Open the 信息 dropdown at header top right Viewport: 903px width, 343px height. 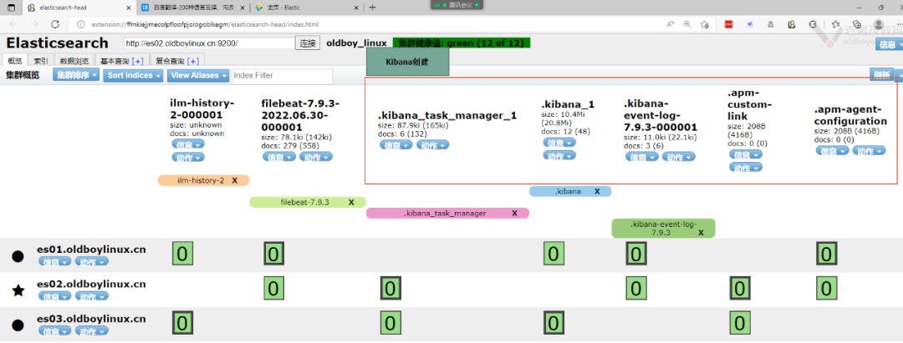pyautogui.click(x=889, y=44)
